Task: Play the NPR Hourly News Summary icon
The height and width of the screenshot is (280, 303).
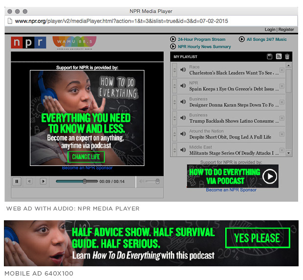Action: [173, 47]
